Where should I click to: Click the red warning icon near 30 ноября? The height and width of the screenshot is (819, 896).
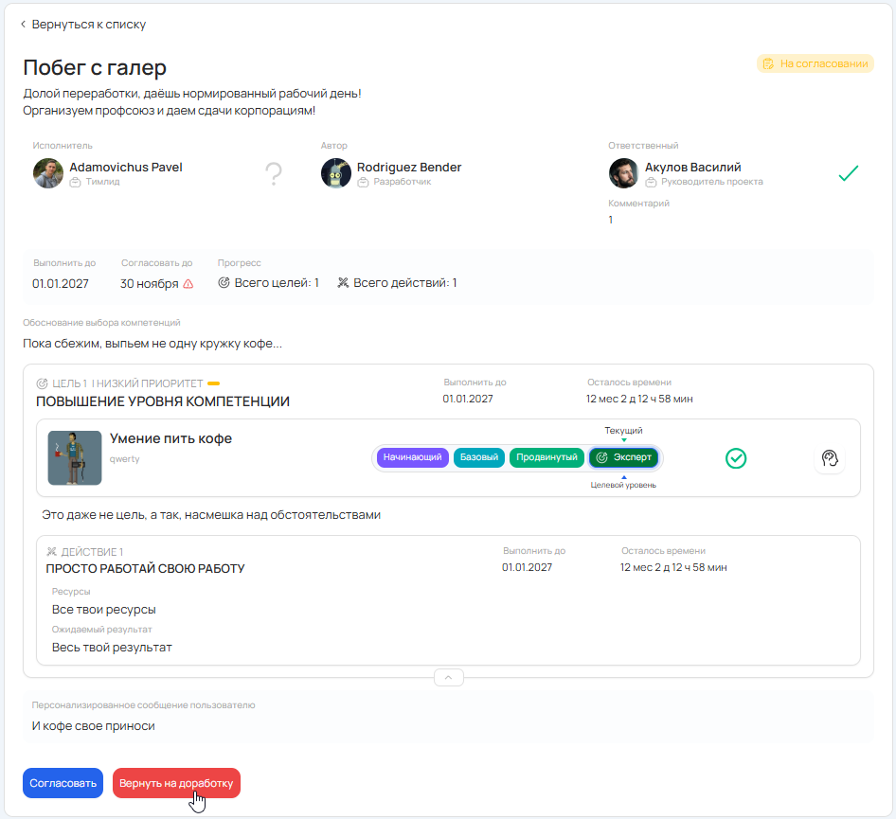[188, 283]
